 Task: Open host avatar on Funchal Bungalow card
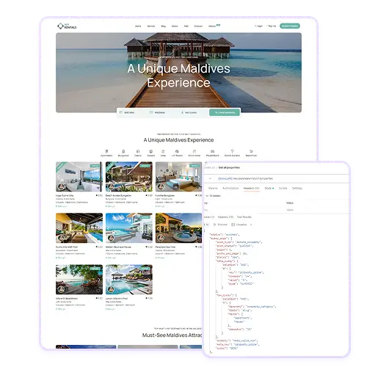pos(161,186)
